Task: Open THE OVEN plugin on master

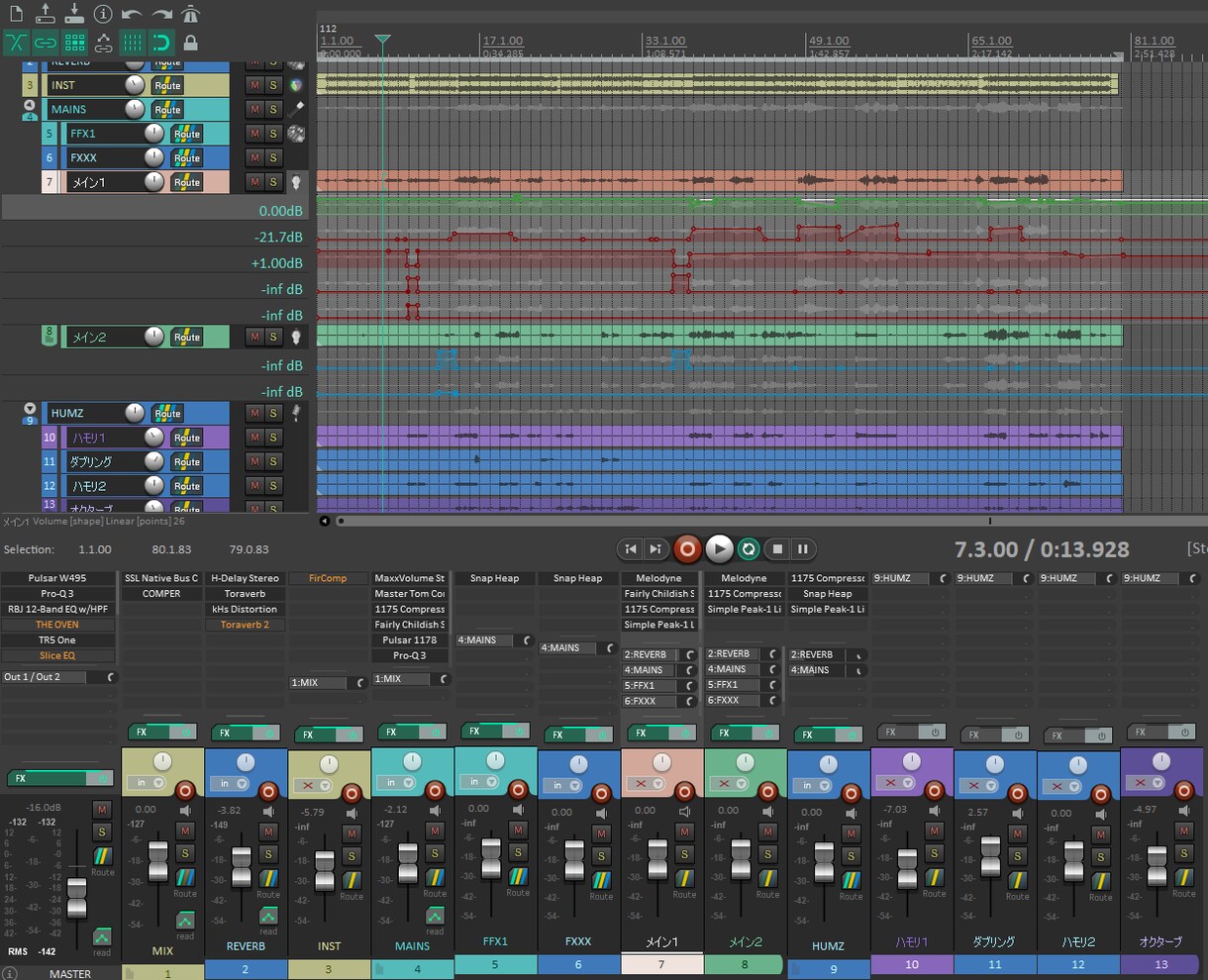Action: 57,625
